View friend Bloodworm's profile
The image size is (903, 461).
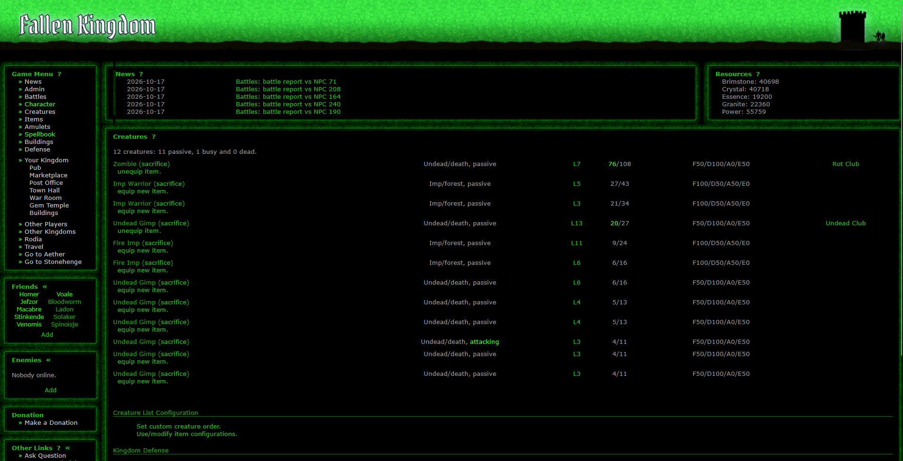65,302
